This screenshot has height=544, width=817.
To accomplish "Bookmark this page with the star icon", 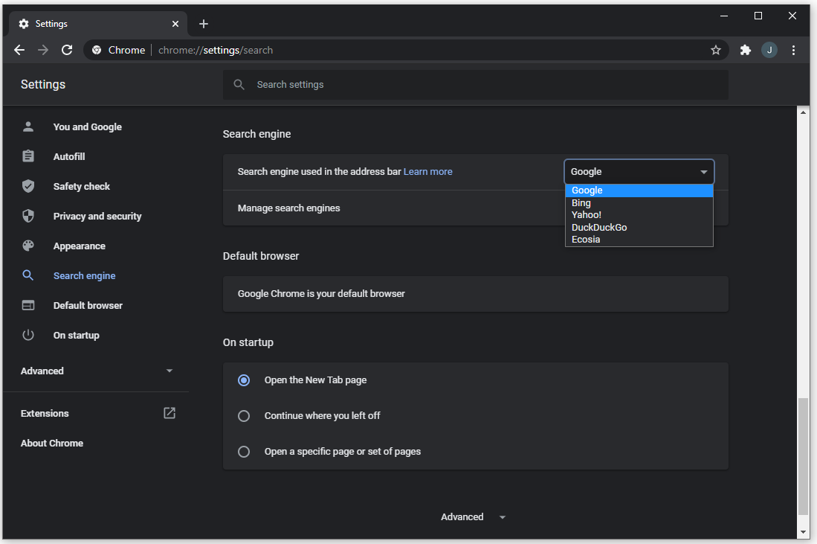I will click(716, 50).
